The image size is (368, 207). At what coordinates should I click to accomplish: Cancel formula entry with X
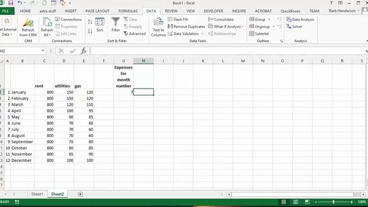coord(62,51)
